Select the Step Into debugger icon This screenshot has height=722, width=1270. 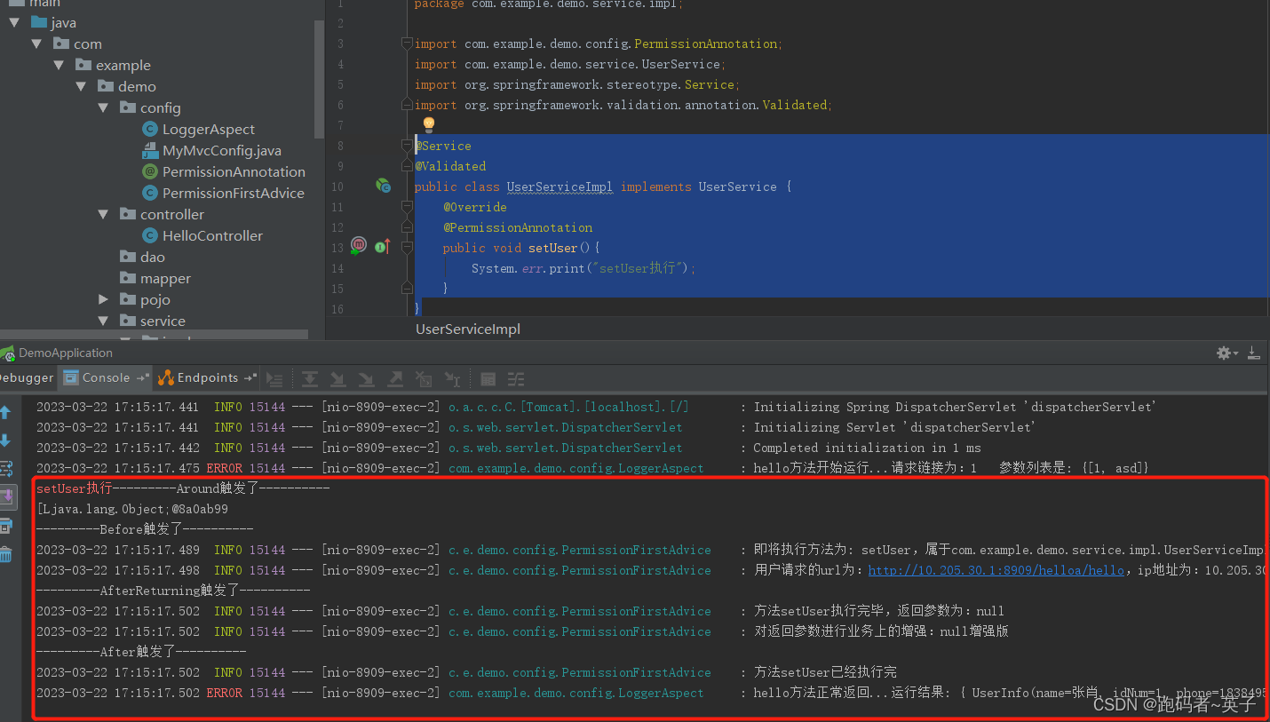338,378
